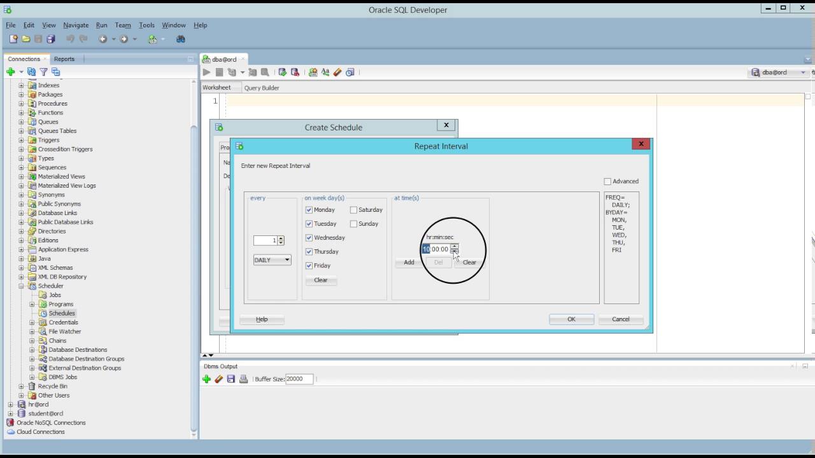Uncheck the Wednesday checkbox
Image resolution: width=815 pixels, height=458 pixels.
pyautogui.click(x=309, y=238)
